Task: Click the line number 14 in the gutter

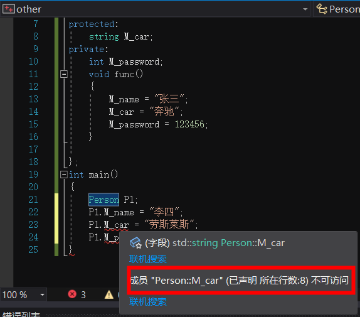Action: click(x=33, y=112)
